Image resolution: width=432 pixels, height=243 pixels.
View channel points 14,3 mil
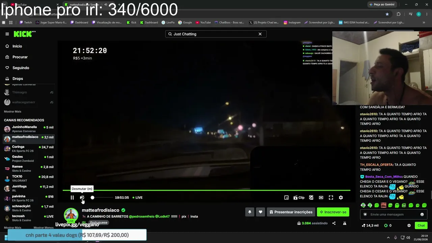[x=370, y=225]
